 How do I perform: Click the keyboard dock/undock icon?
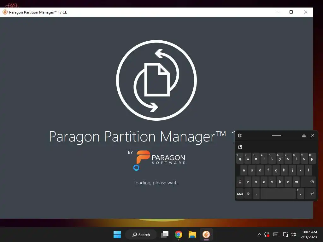pos(304,135)
